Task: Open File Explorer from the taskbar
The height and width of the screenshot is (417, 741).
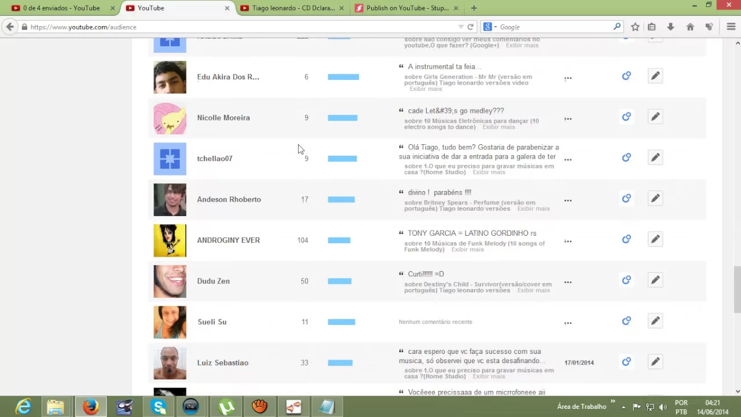Action: coord(56,407)
